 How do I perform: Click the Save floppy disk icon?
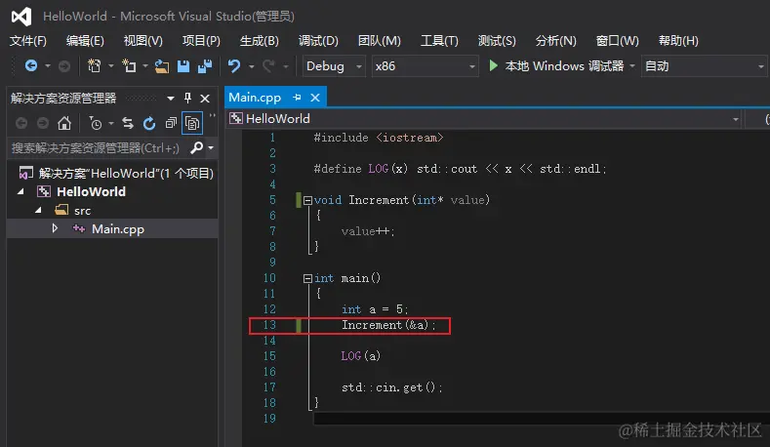coord(183,66)
